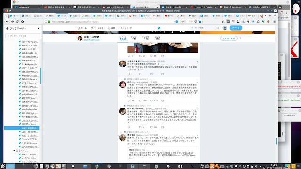This screenshot has width=301, height=169.
Task: Click the あ input method icon in the tray
Action: (212, 166)
